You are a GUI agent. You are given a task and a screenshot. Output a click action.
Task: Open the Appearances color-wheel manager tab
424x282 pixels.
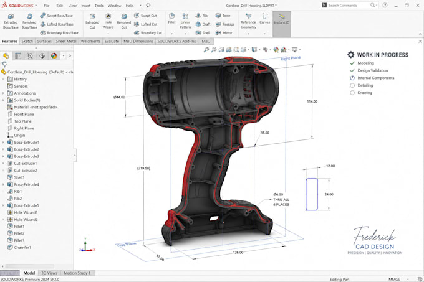tap(54, 56)
